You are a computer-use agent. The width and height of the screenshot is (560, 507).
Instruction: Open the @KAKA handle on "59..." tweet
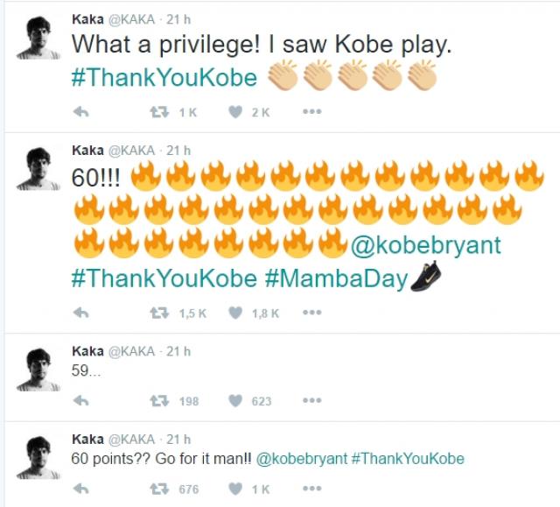[x=131, y=351]
